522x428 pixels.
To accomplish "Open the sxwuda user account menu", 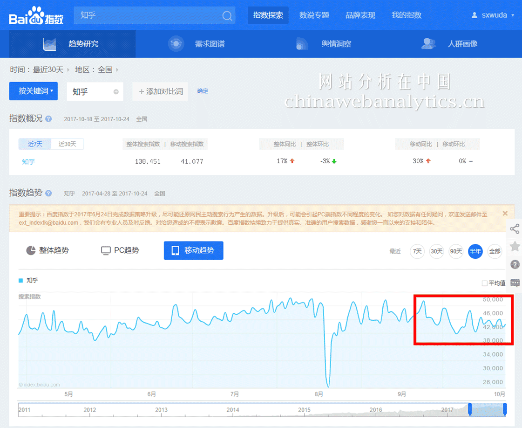I will [493, 15].
